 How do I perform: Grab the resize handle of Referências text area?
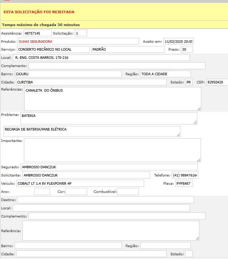(x=199, y=108)
